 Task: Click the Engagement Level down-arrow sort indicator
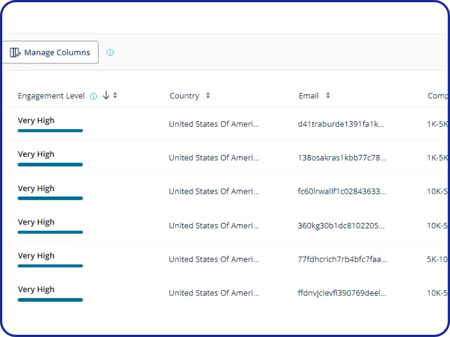click(x=106, y=95)
